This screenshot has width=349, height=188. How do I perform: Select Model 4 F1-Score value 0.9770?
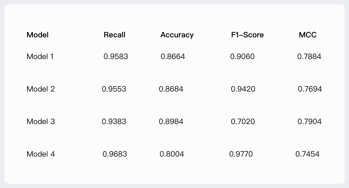click(x=241, y=154)
